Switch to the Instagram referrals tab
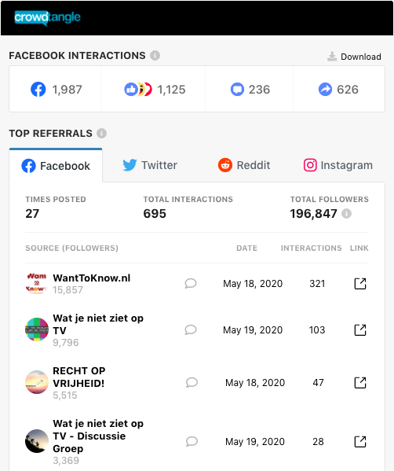 click(338, 165)
